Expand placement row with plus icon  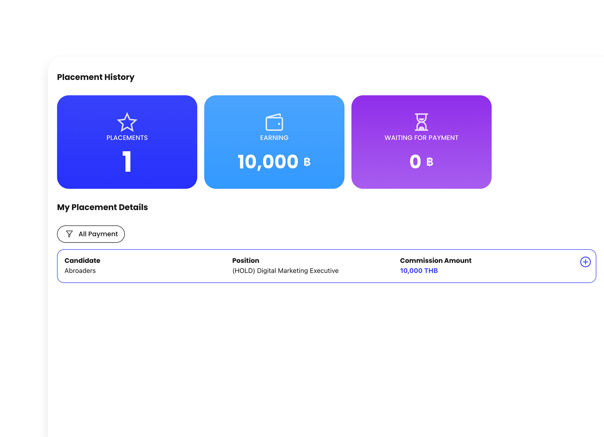pyautogui.click(x=585, y=262)
